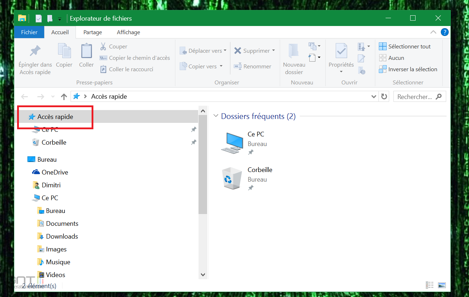The height and width of the screenshot is (297, 469).
Task: Click the Copier icon in Presse-papiers
Action: 64,51
